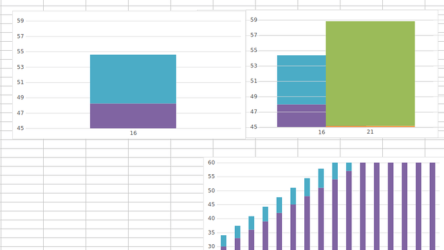Click the '35' axis value in the bottom chart
444x250 pixels.
click(x=212, y=233)
